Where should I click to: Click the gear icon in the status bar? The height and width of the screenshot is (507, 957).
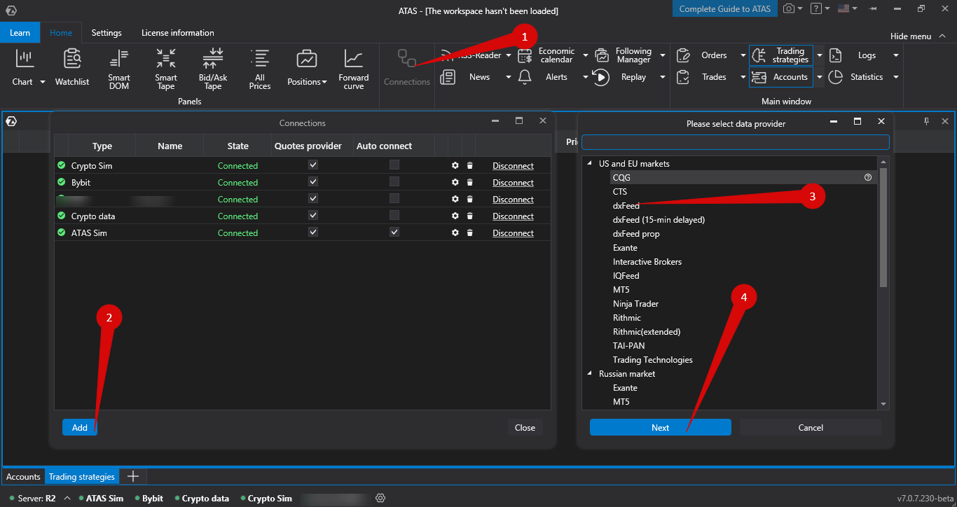(380, 498)
